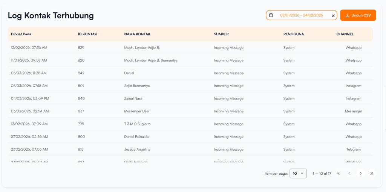Screen dimensions: 386x192
Task: Jump to the last page arrow
Action: pyautogui.click(x=372, y=173)
